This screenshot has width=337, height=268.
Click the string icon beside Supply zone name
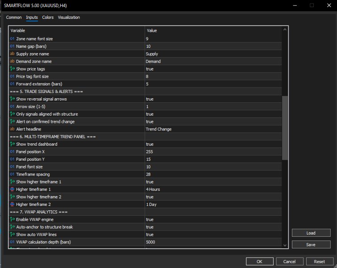pyautogui.click(x=12, y=54)
